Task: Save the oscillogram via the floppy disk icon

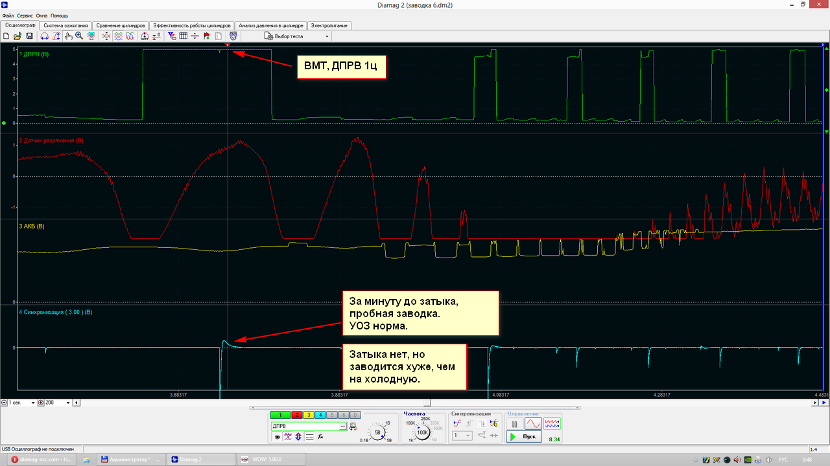Action: [29, 36]
